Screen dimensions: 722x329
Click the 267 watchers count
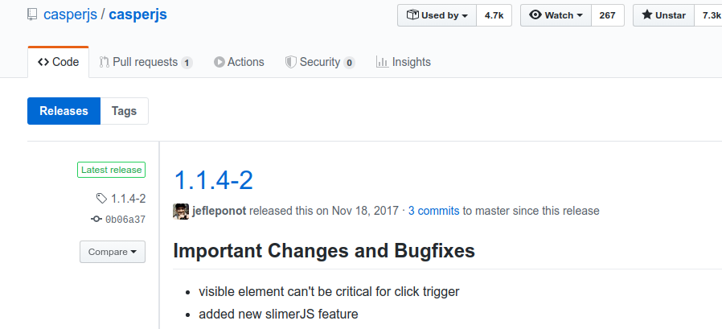click(607, 15)
